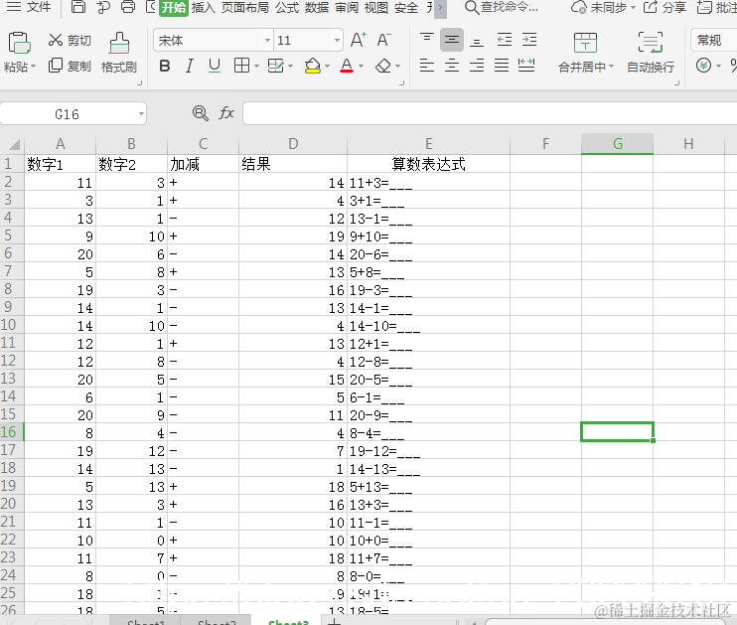Align text left

tap(427, 66)
